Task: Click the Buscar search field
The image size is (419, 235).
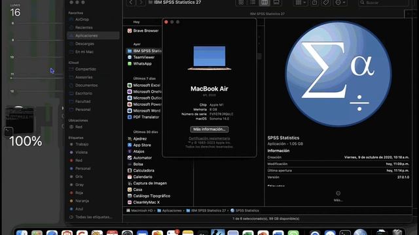Action: 384,3
